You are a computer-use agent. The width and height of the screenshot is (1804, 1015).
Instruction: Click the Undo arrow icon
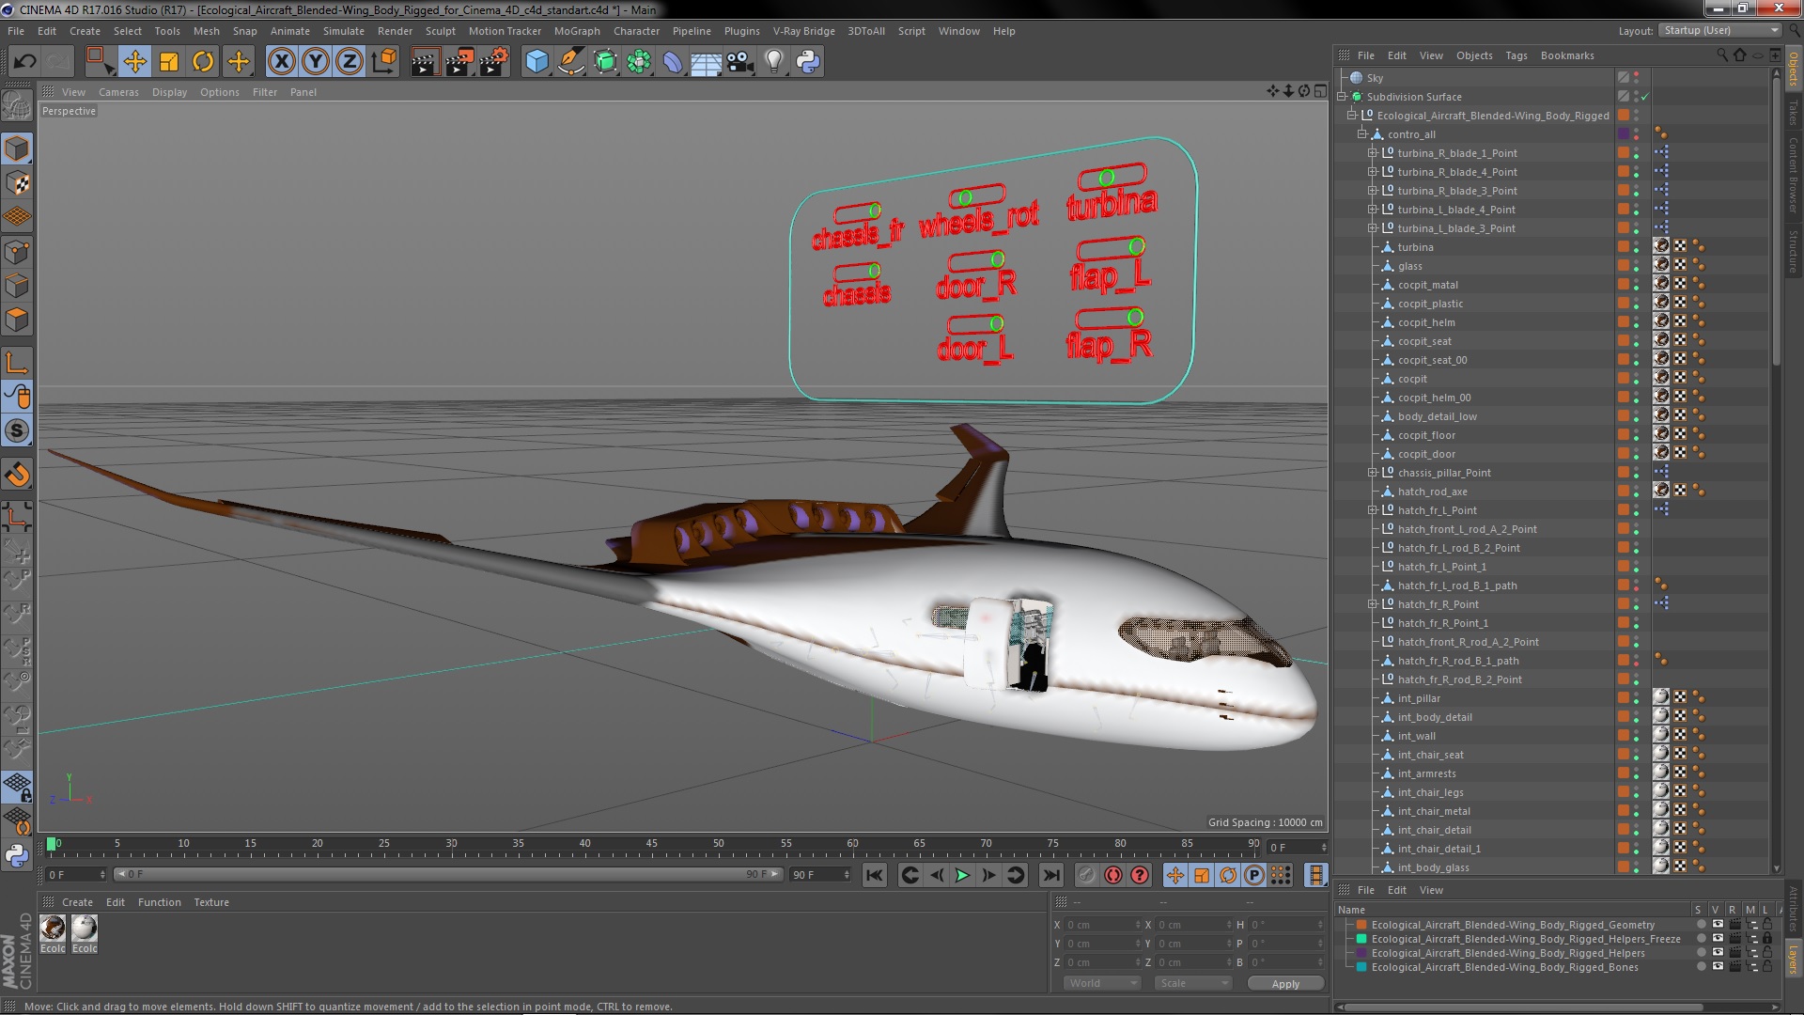click(x=24, y=62)
